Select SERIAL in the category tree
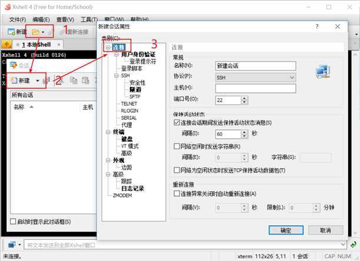 tap(129, 118)
